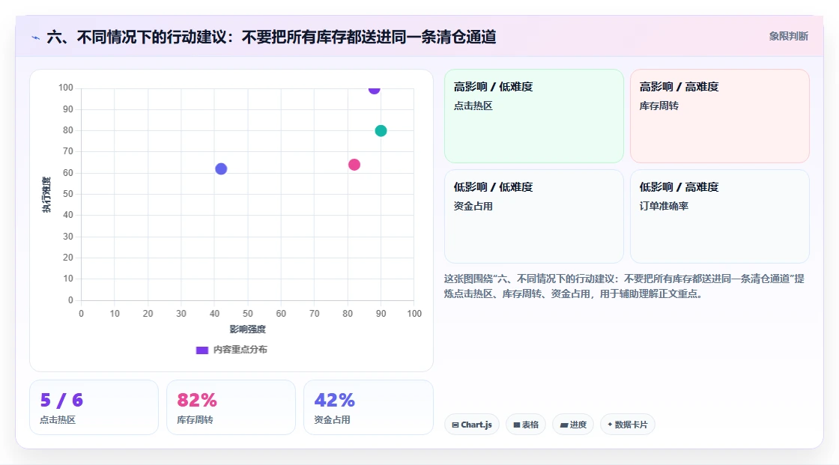
Task: Select the 高影响 / 高难度 quadrant card
Action: (x=719, y=115)
